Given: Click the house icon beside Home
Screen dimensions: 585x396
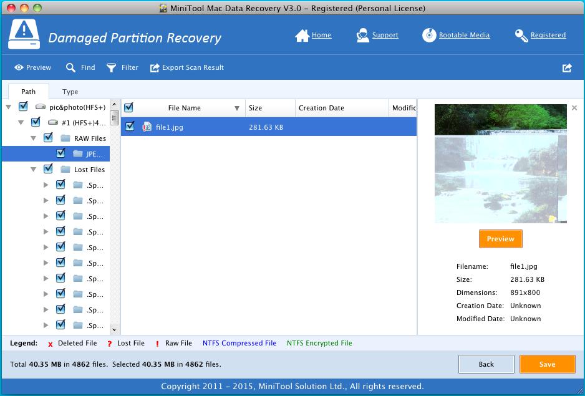Looking at the screenshot, I should click(302, 36).
